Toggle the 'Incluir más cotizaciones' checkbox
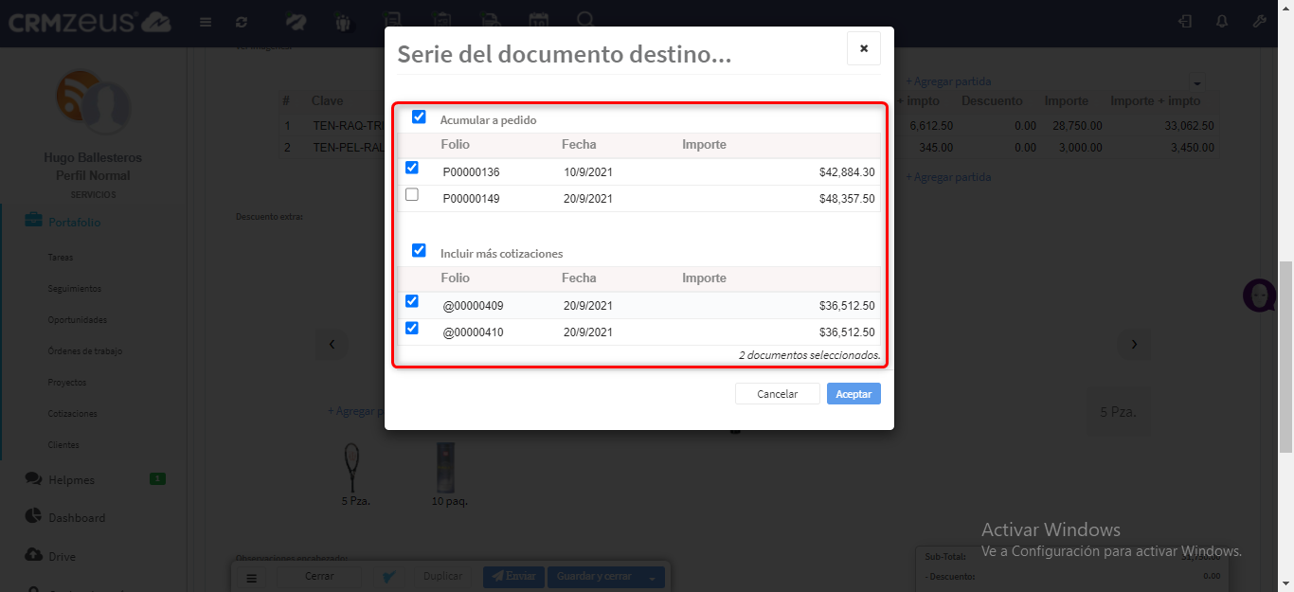Viewport: 1294px width, 592px height. click(419, 251)
